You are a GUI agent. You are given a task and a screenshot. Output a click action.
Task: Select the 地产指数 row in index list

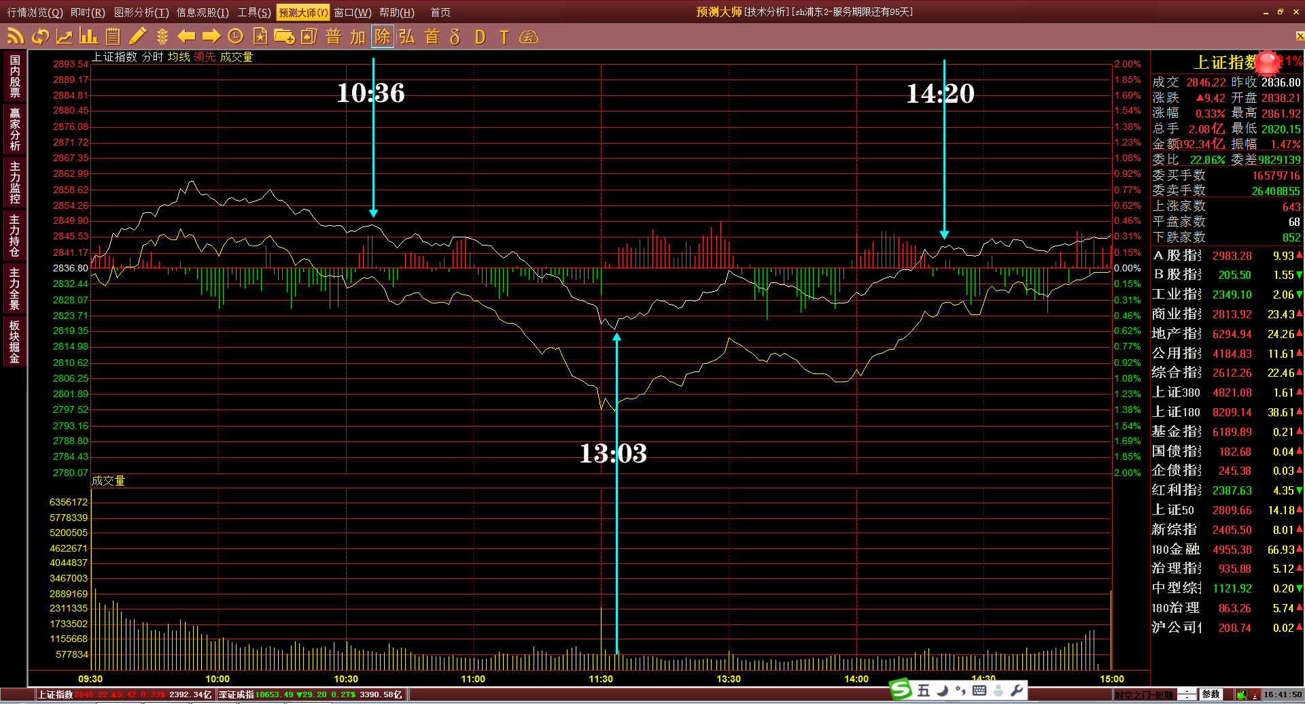[1228, 334]
